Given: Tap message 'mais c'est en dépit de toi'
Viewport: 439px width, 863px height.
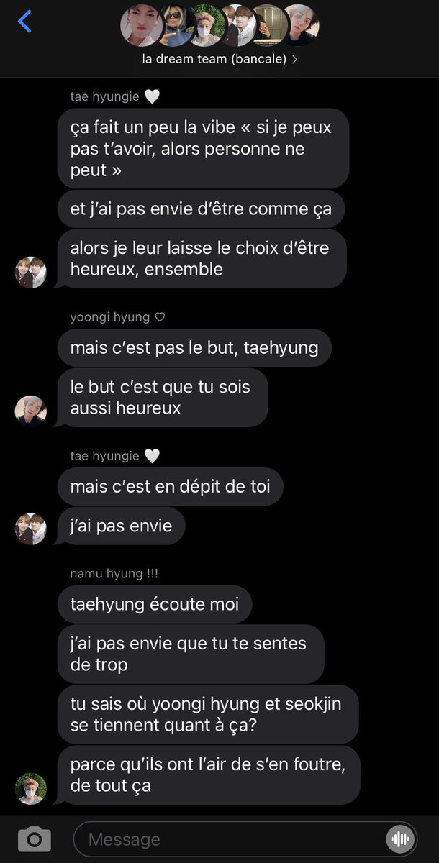Looking at the screenshot, I should 171,487.
